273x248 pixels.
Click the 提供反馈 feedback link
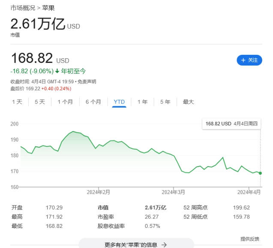coord(250,239)
